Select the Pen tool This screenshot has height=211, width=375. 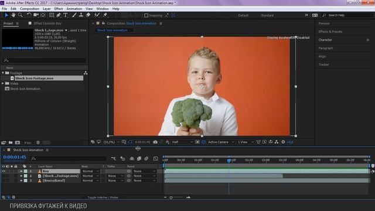click(59, 15)
